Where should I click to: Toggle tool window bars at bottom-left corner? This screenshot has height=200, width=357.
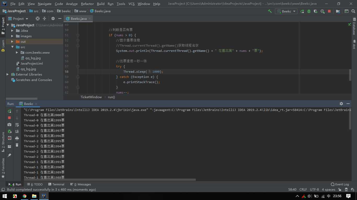(x=3, y=190)
